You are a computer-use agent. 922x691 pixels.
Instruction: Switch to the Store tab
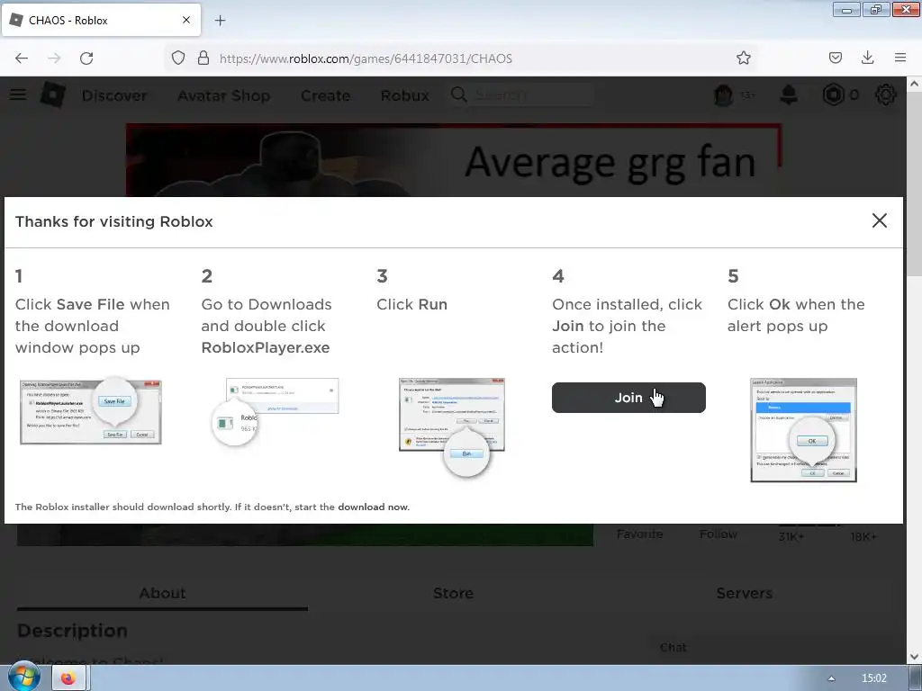[x=453, y=593]
